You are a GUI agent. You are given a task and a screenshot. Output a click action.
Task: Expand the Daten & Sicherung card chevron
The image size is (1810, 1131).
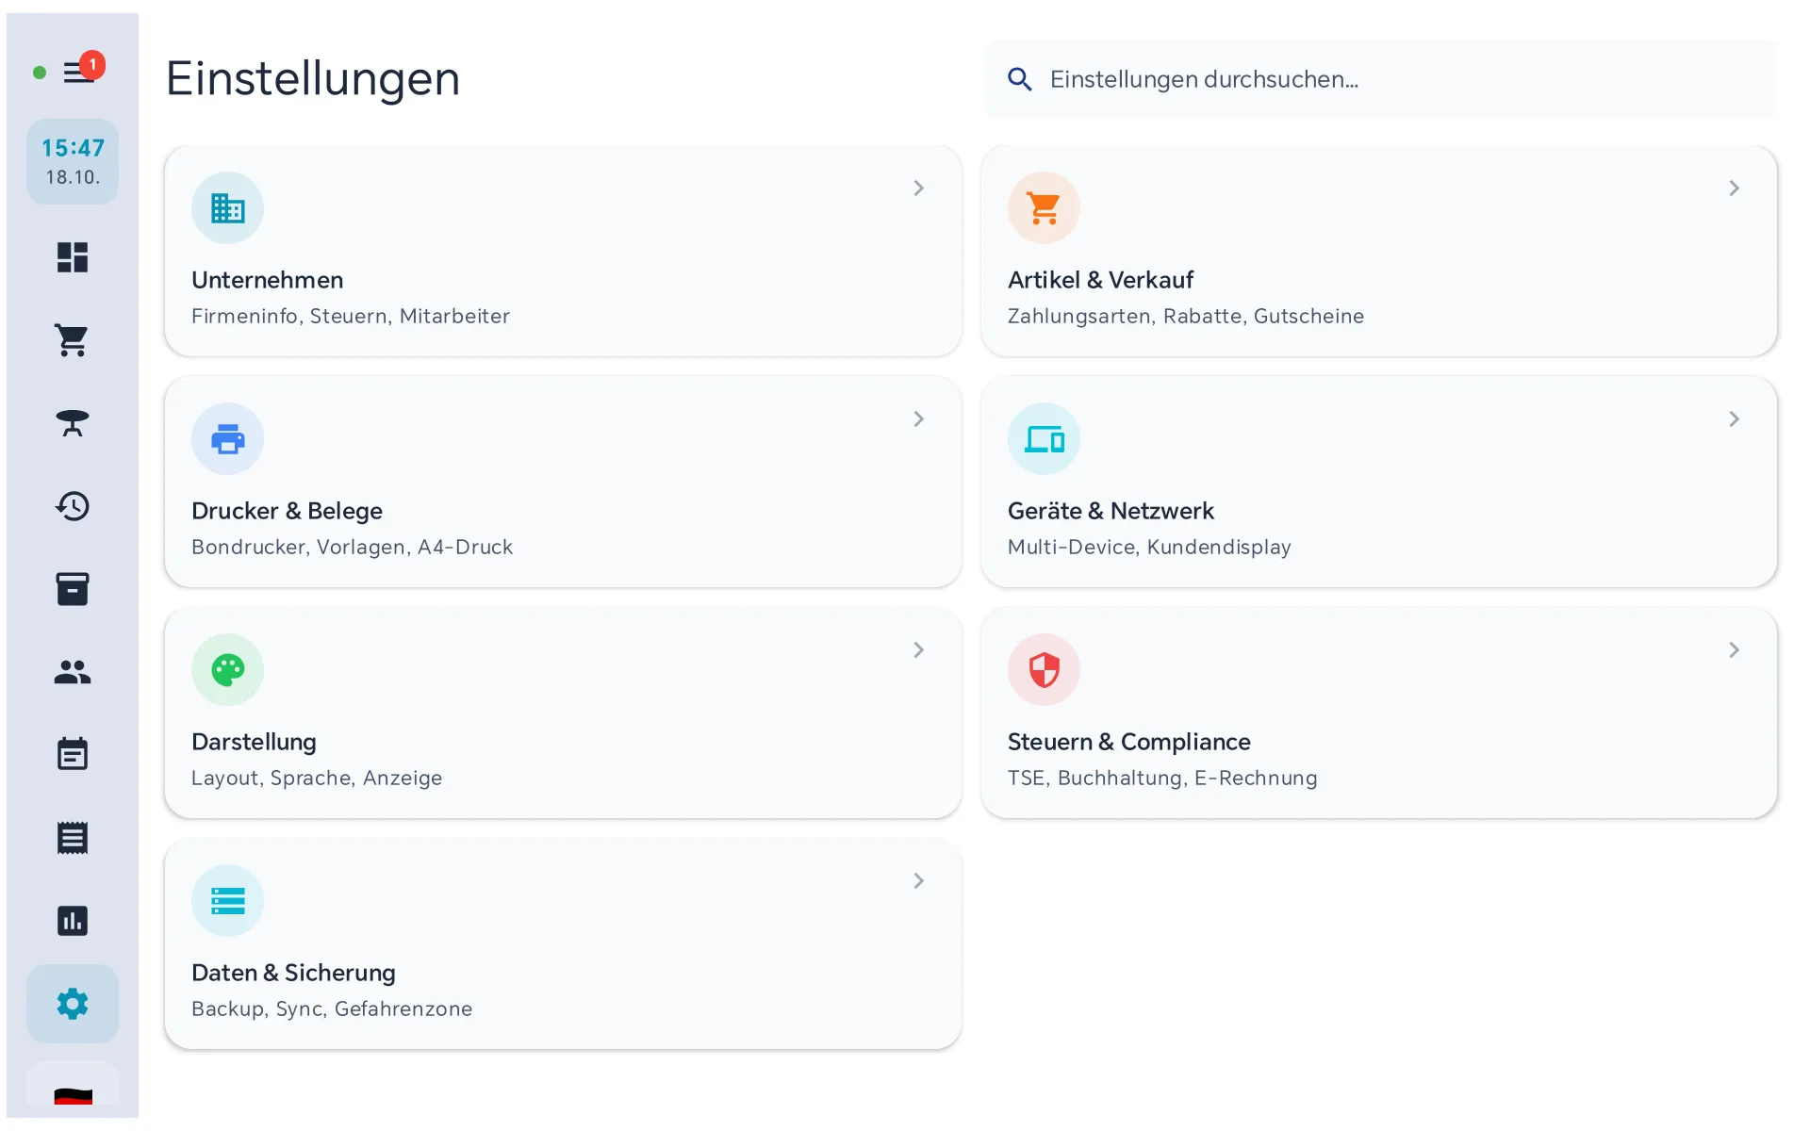pyautogui.click(x=918, y=881)
